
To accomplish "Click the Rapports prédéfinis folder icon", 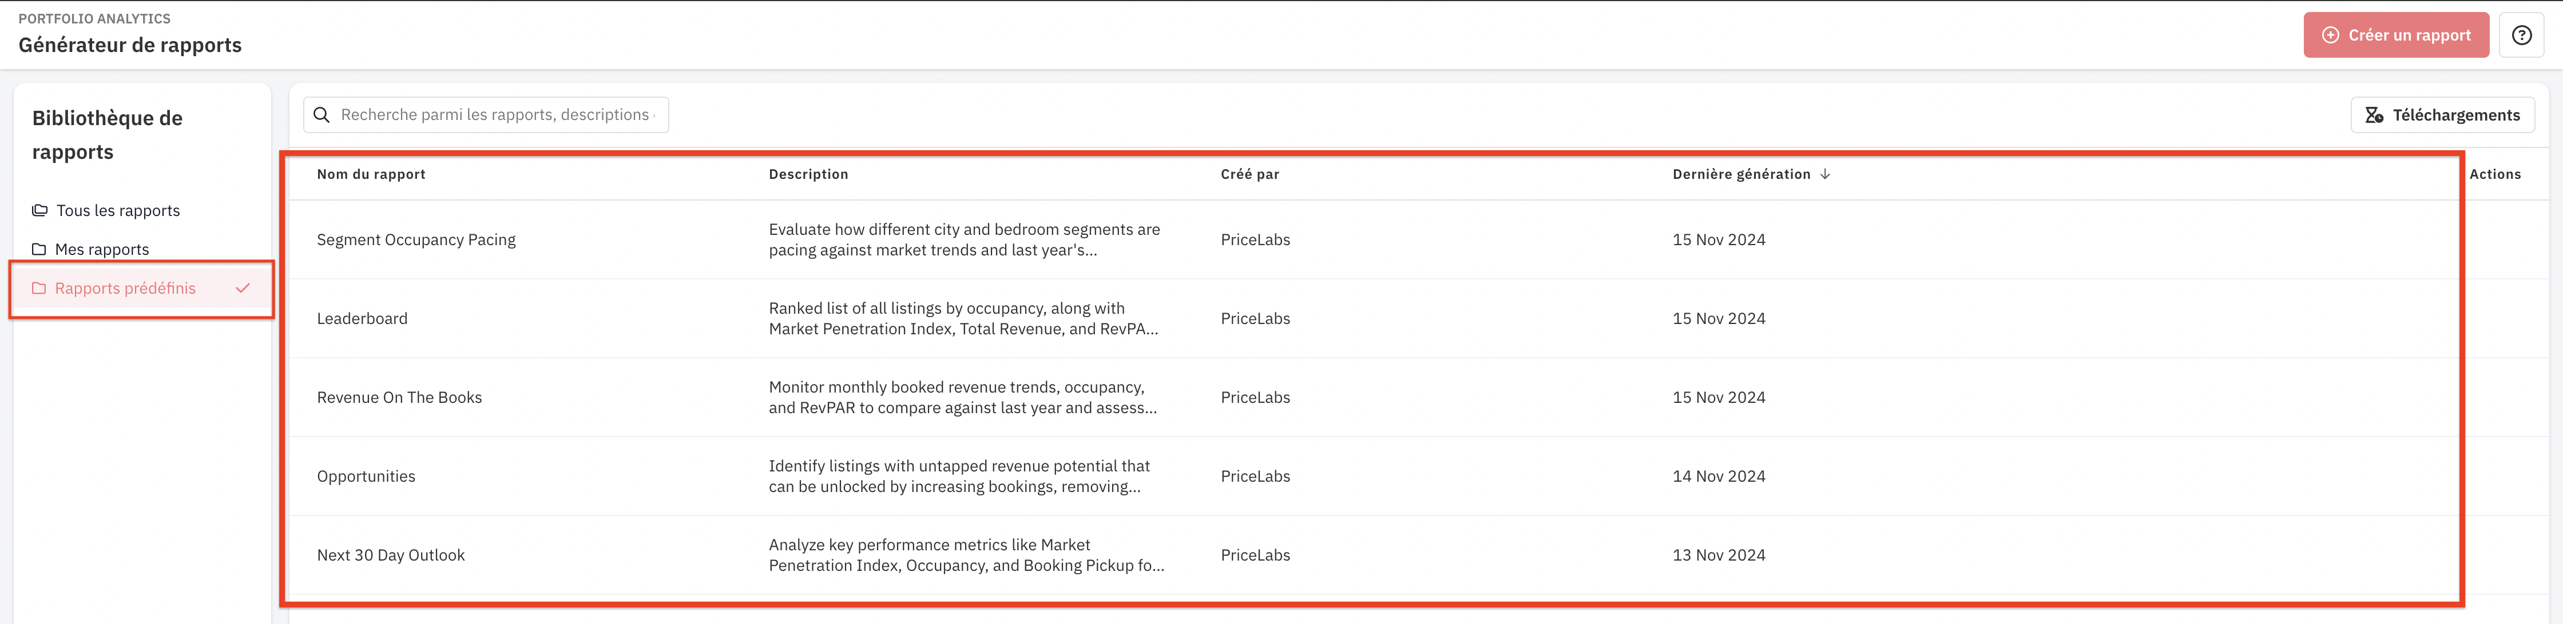I will [39, 288].
